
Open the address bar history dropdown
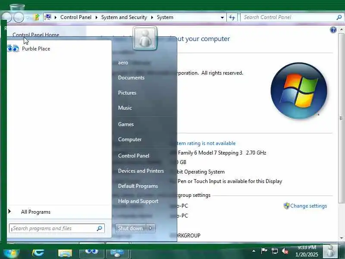(222, 17)
